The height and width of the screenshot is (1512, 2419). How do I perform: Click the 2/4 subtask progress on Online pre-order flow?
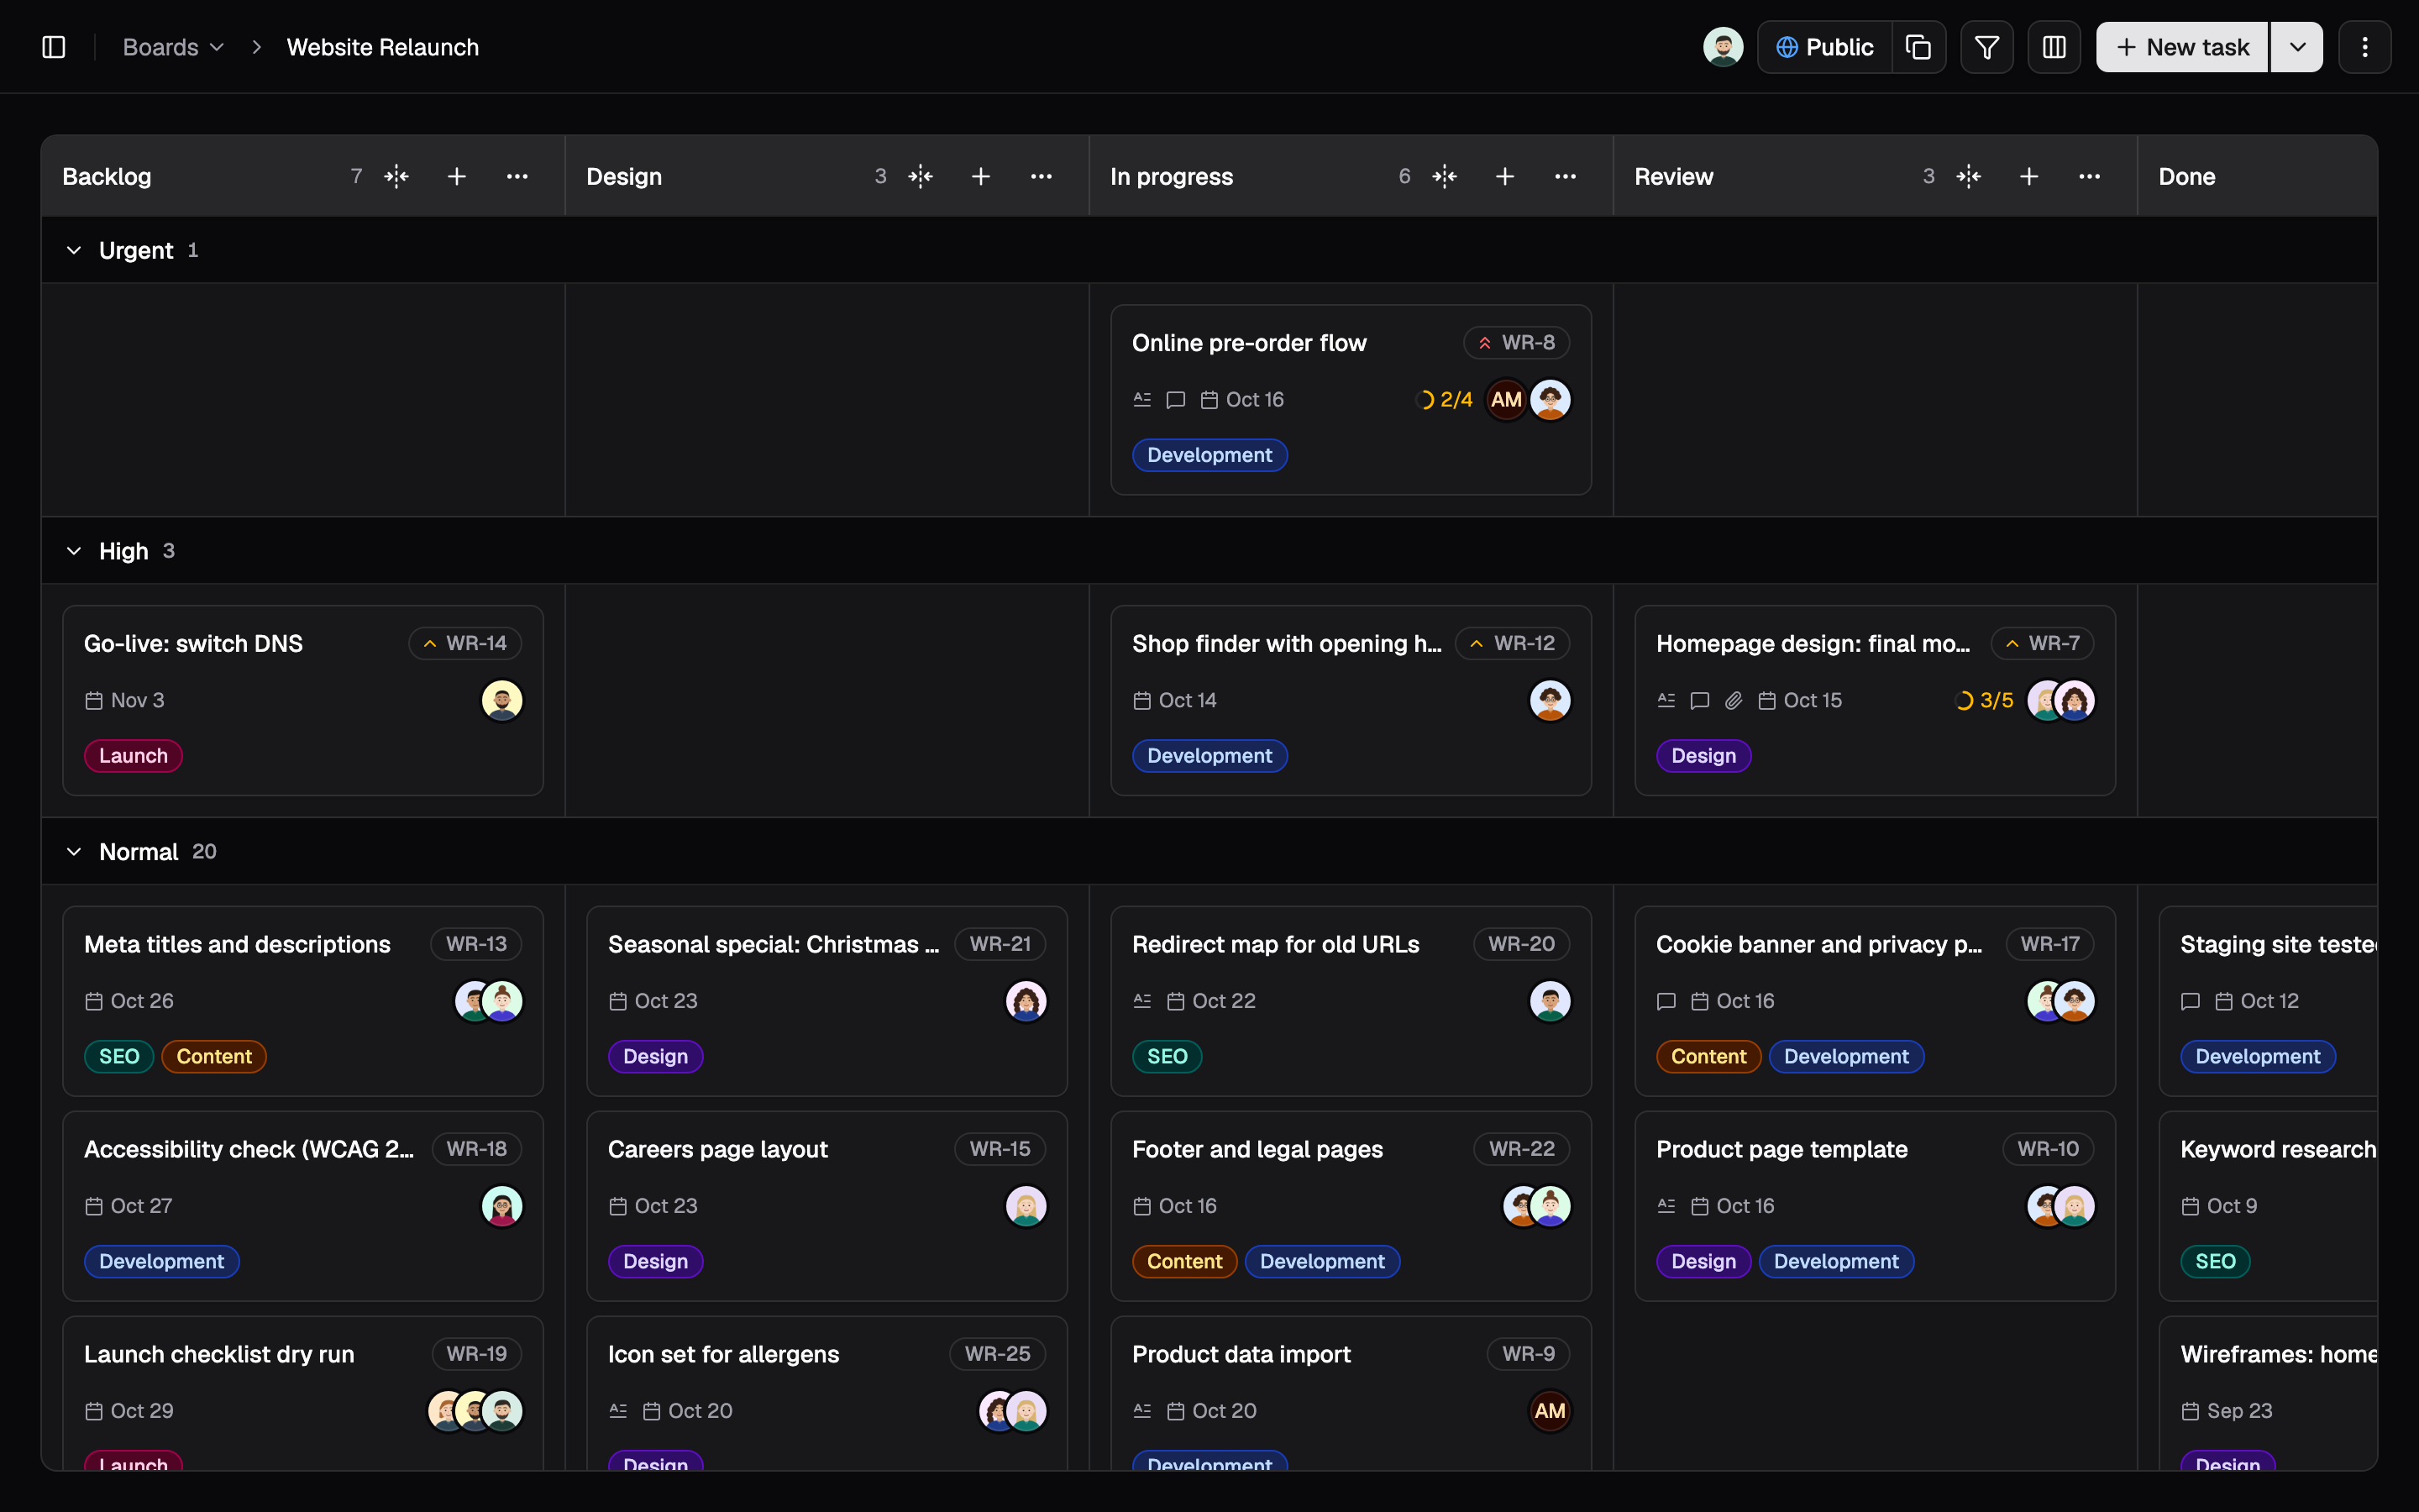(1446, 400)
